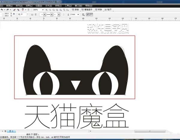Image resolution: width=180 pixels, height=140 pixels.
Task: Toggle the lock ratio padlock
Action: (x=14, y=14)
